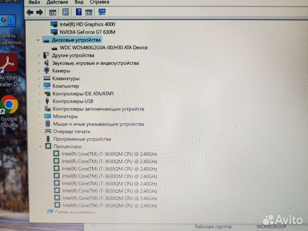The image size is (308, 231).
Task: Open the Вид menu
Action: 79,3
